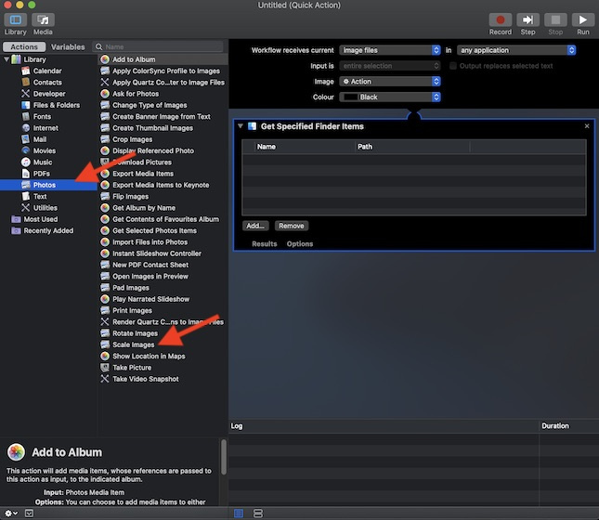Image resolution: width=599 pixels, height=520 pixels.
Task: Open the 'image files' input type dropdown
Action: 389,50
